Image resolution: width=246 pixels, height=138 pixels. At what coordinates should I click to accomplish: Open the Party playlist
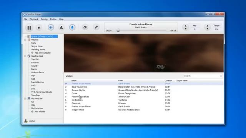tap(33, 43)
